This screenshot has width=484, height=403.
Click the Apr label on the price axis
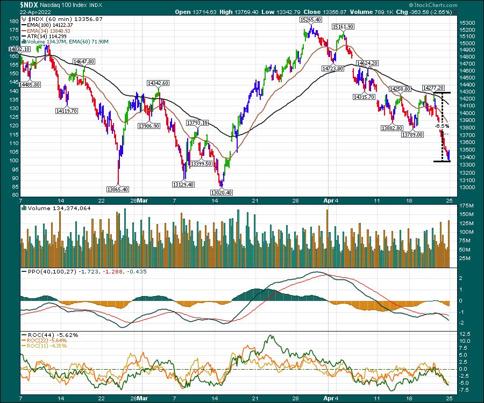point(329,201)
